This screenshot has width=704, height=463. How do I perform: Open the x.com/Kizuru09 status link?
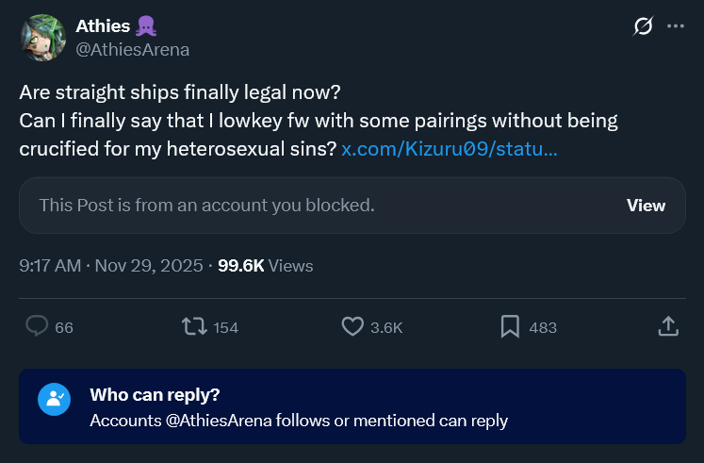449,149
